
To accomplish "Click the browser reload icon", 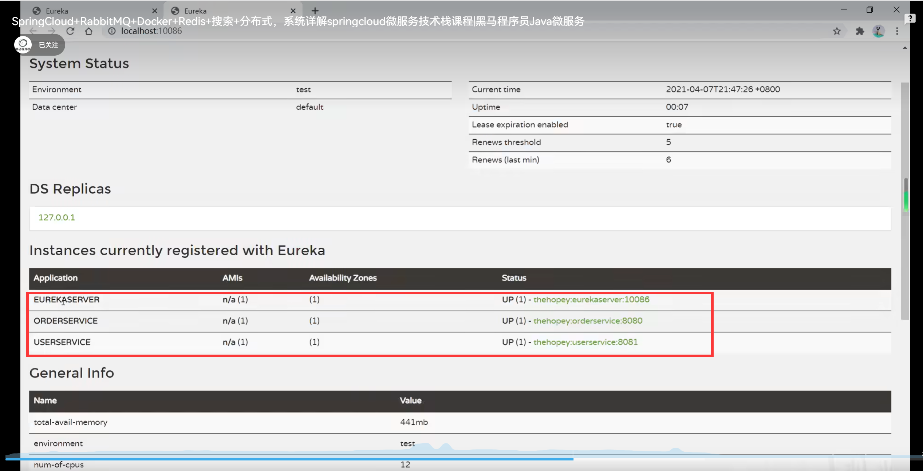I will click(70, 31).
